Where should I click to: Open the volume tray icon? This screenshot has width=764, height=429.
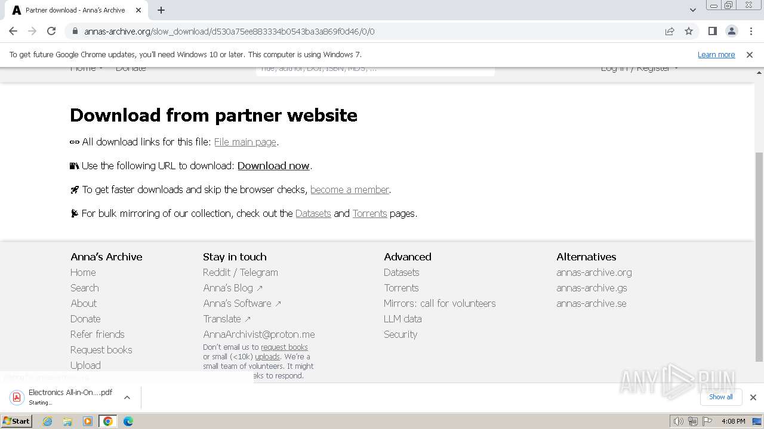(x=679, y=421)
